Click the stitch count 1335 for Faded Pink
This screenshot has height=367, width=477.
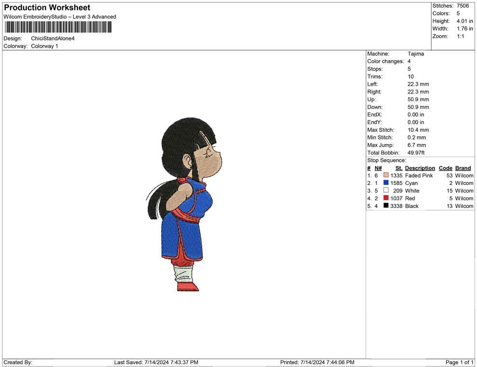point(397,175)
